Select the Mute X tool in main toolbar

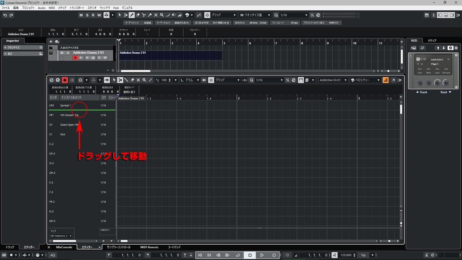[156, 15]
